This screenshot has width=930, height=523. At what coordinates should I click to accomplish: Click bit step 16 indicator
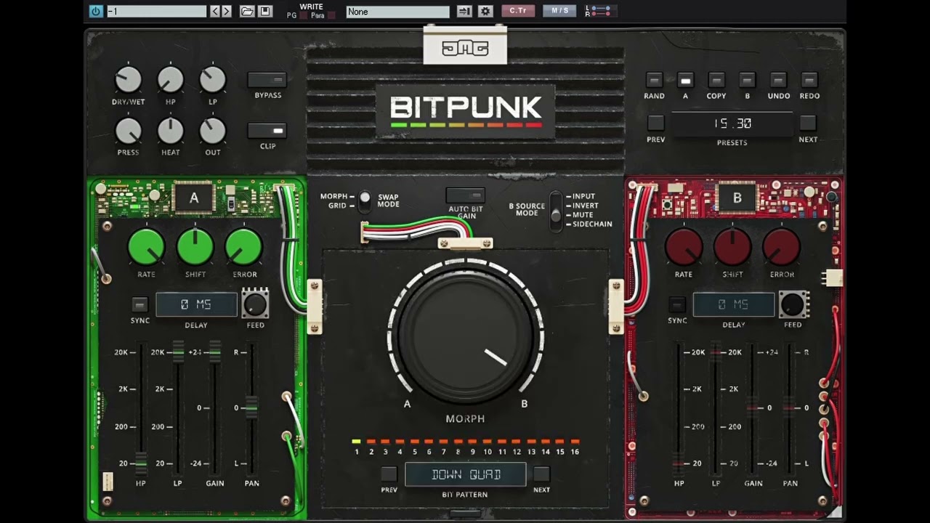pos(575,442)
